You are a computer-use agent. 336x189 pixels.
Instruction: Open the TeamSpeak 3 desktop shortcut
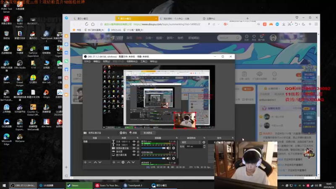(46, 37)
